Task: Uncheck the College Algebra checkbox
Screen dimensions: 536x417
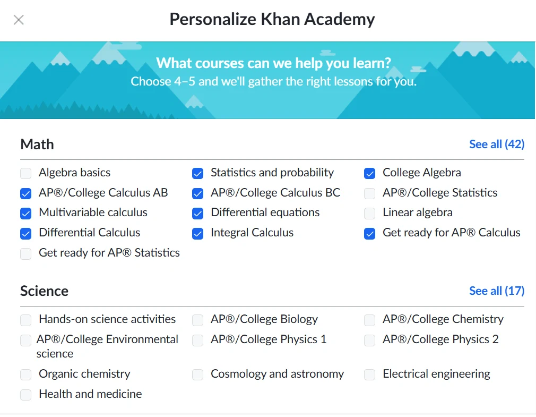Action: 370,173
